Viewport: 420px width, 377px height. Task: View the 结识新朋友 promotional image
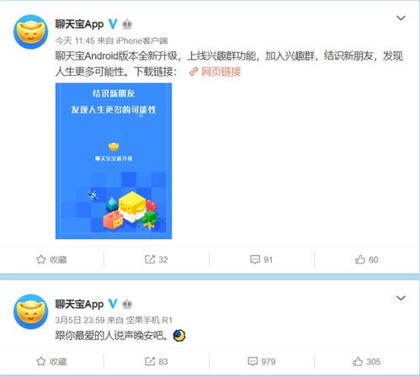point(114,161)
